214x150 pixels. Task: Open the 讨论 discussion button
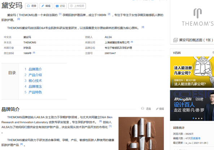60,6
